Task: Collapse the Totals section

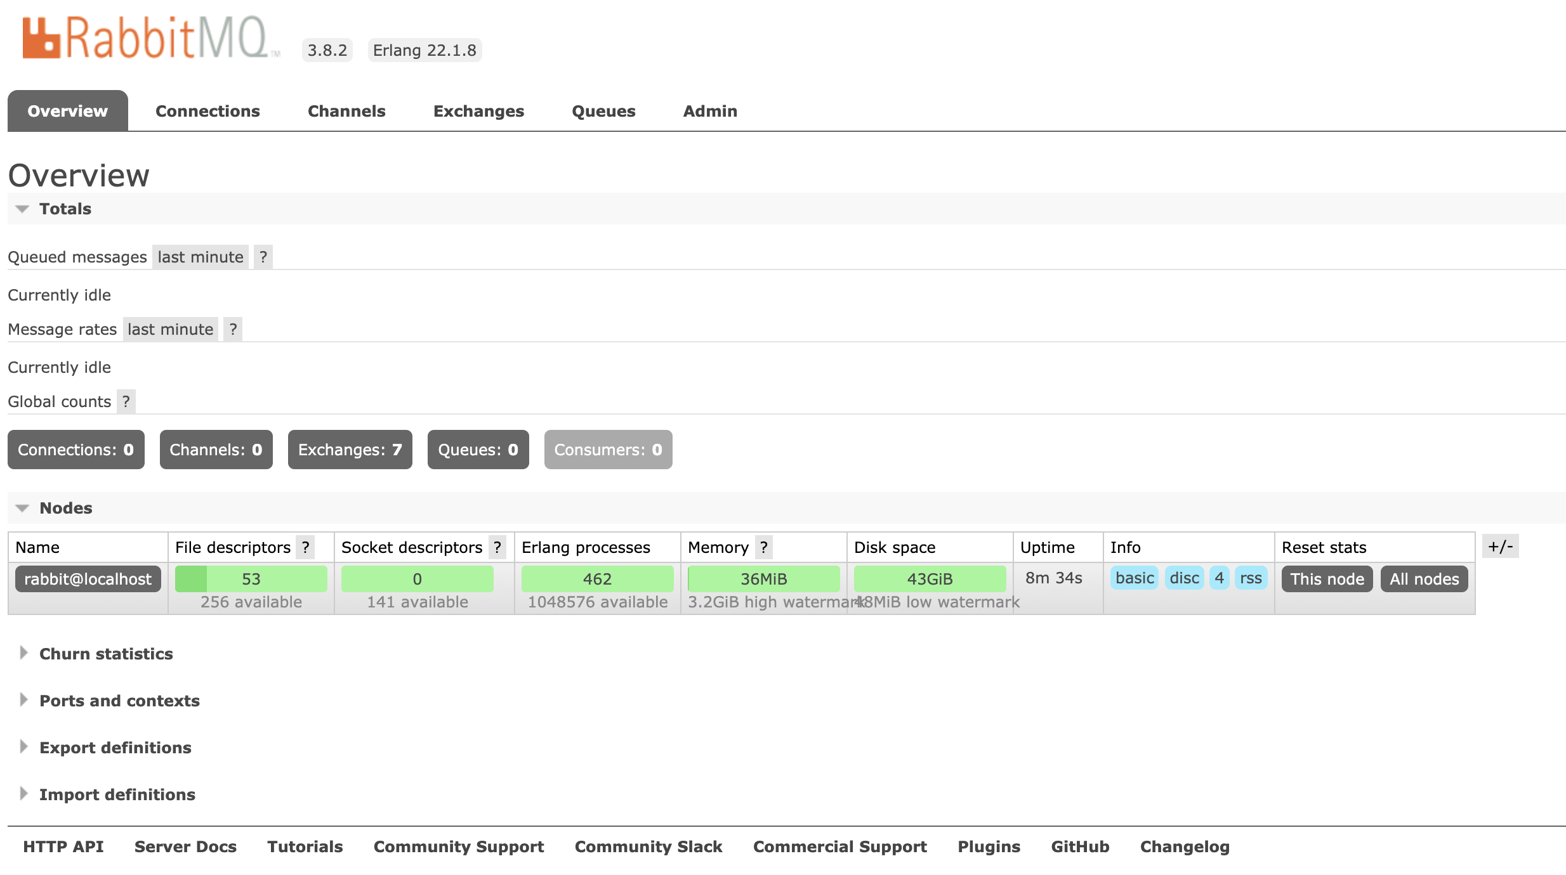Action: (x=65, y=209)
